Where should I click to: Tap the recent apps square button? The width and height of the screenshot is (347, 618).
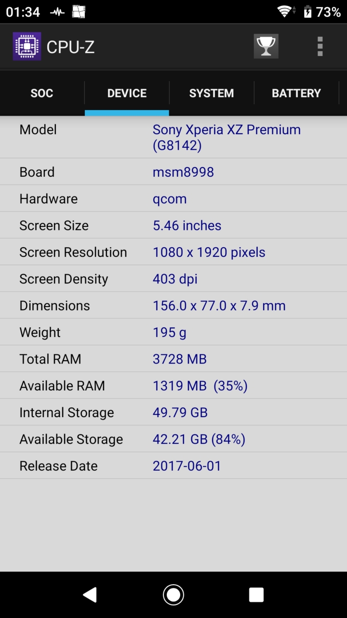pyautogui.click(x=256, y=595)
